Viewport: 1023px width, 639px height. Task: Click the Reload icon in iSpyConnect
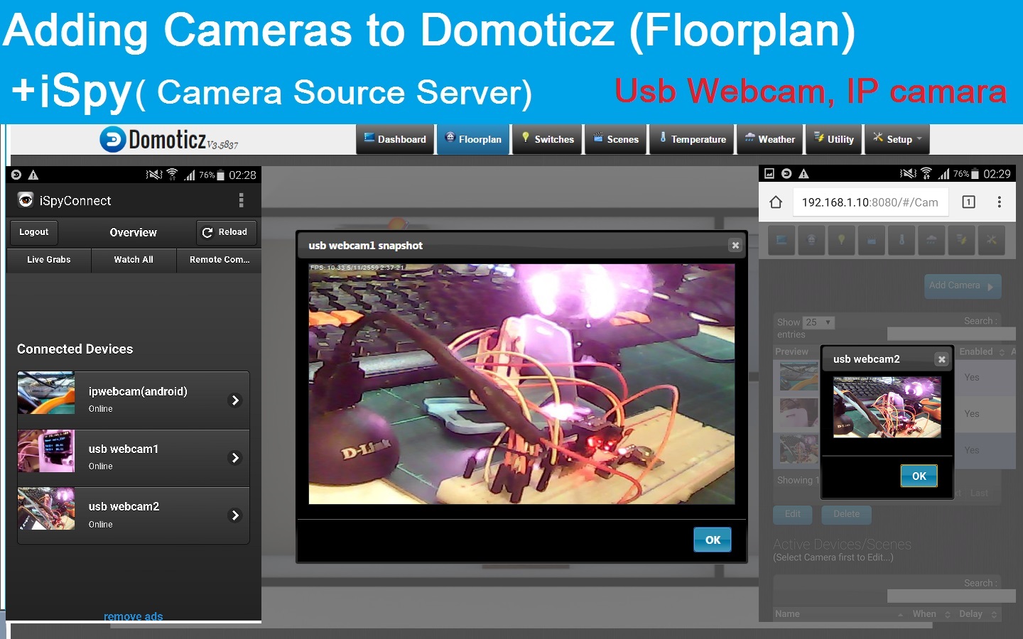tap(207, 232)
